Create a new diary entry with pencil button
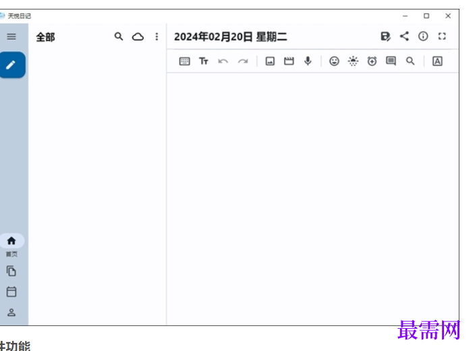Image resolution: width=473 pixels, height=351 pixels. coord(12,65)
